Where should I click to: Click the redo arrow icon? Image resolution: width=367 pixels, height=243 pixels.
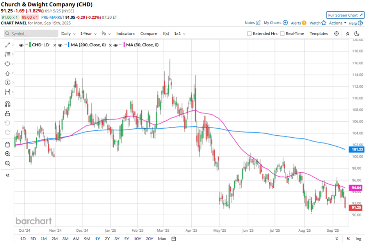coord(7,132)
